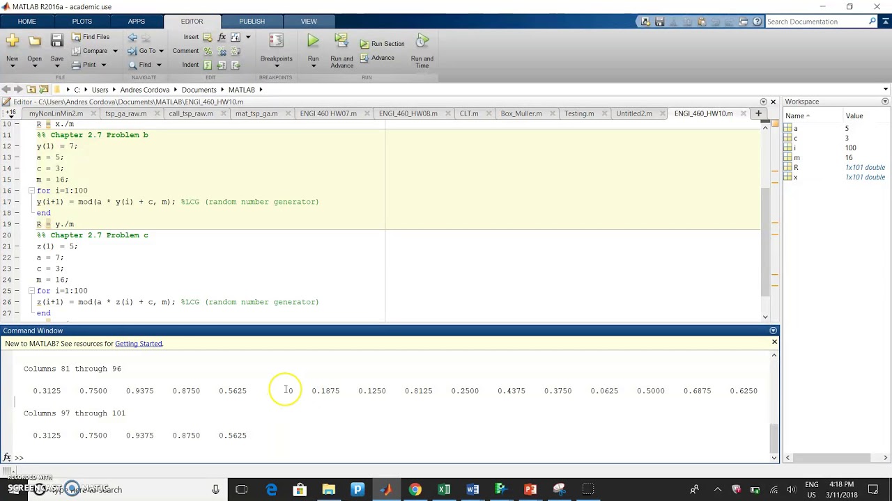The image size is (892, 501).
Task: Click the Print icon in ribbon
Action: point(77,65)
